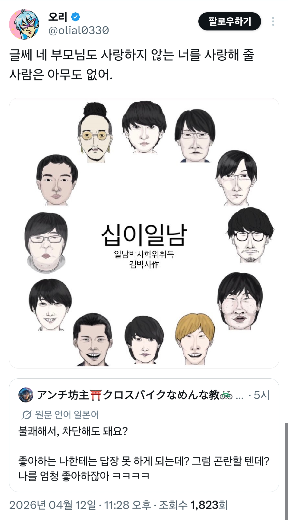
Task: Click the face with yellow glasses and bun
Action: [x=95, y=132]
